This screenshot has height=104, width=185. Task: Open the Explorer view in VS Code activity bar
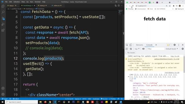[3, 6]
